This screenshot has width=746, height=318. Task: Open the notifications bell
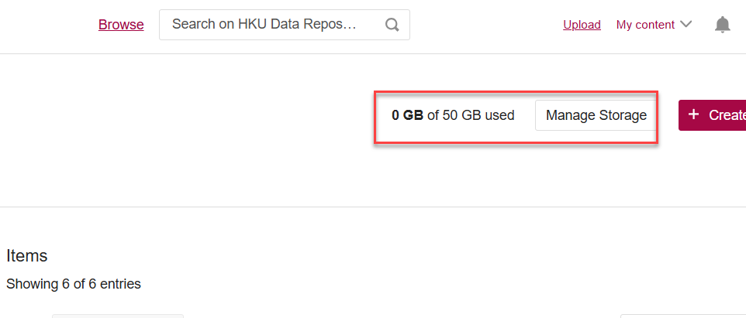722,25
